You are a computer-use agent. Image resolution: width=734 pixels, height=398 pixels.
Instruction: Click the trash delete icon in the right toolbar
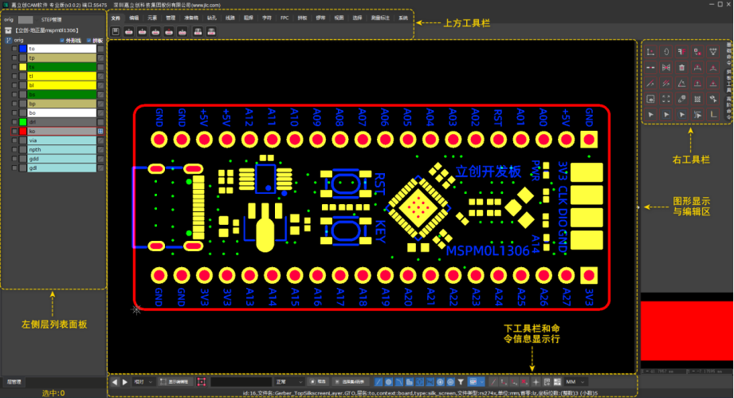[681, 68]
